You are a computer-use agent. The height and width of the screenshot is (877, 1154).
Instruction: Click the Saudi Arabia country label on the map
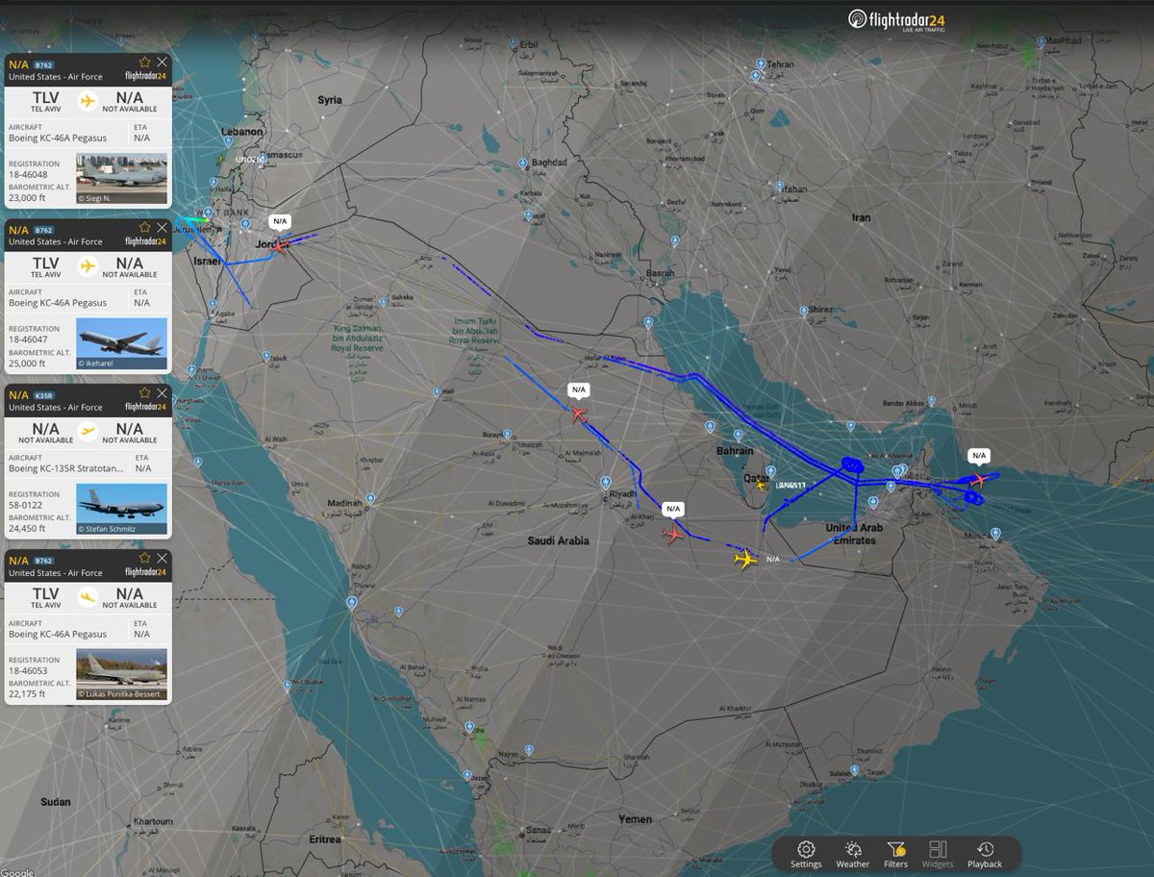(x=558, y=541)
